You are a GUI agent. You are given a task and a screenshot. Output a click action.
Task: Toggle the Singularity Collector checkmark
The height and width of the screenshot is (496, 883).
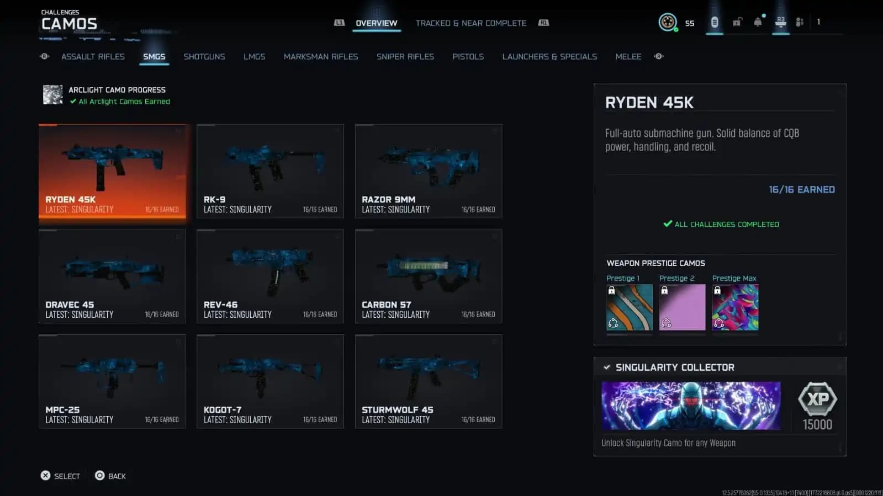tap(607, 367)
